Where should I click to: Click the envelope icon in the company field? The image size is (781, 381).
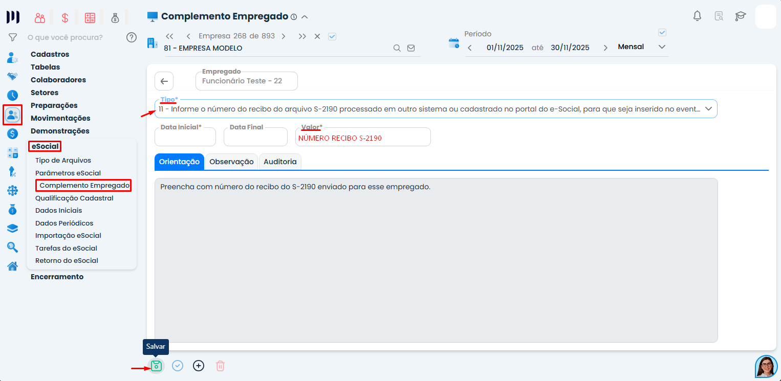pyautogui.click(x=411, y=48)
